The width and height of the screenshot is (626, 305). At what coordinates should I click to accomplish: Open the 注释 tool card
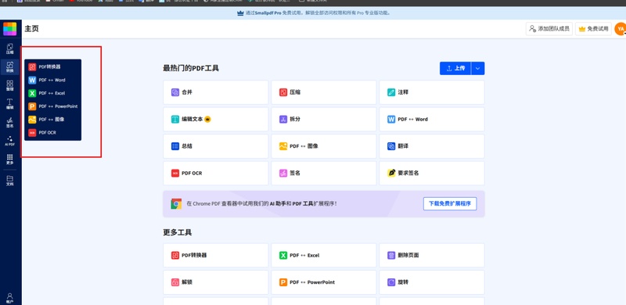tap(432, 92)
